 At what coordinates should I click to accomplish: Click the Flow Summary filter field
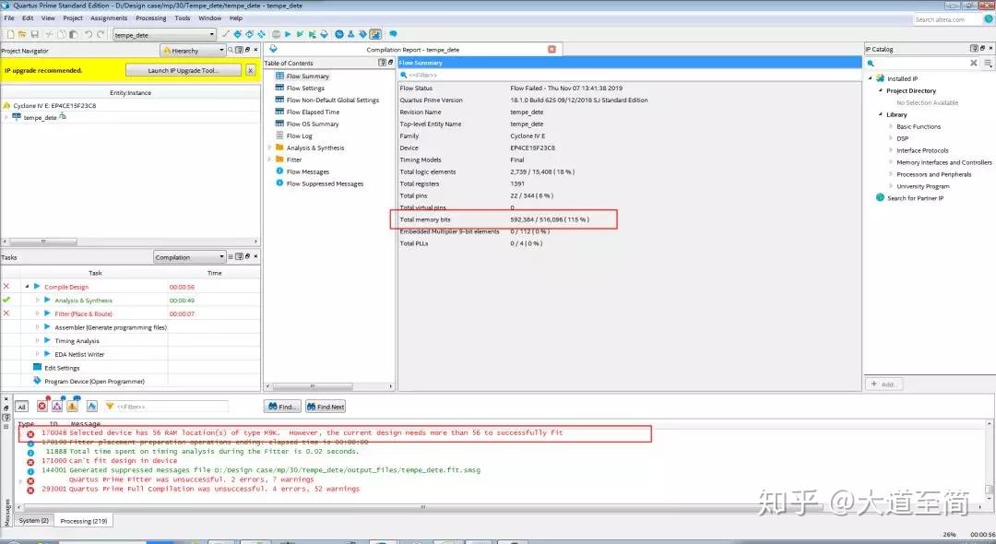pyautogui.click(x=629, y=75)
